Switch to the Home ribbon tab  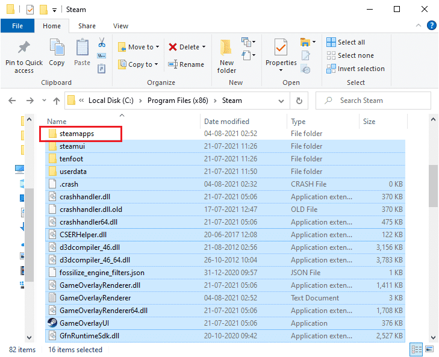52,26
